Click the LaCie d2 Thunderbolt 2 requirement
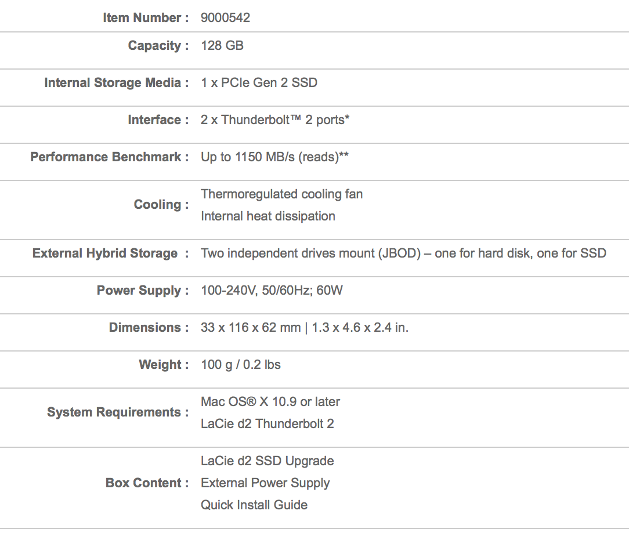 coord(267,423)
